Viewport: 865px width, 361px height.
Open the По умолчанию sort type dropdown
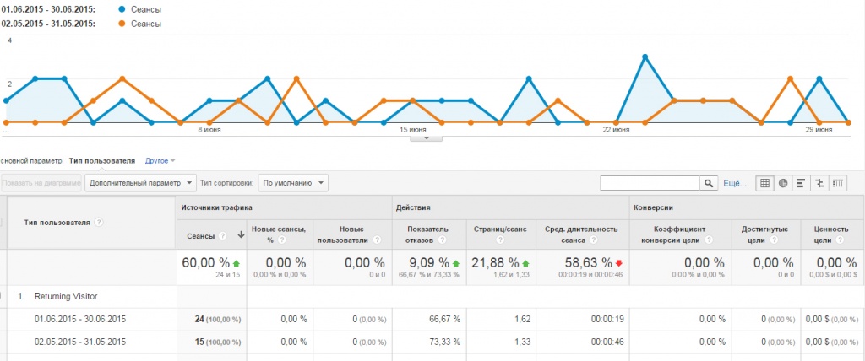click(x=293, y=183)
